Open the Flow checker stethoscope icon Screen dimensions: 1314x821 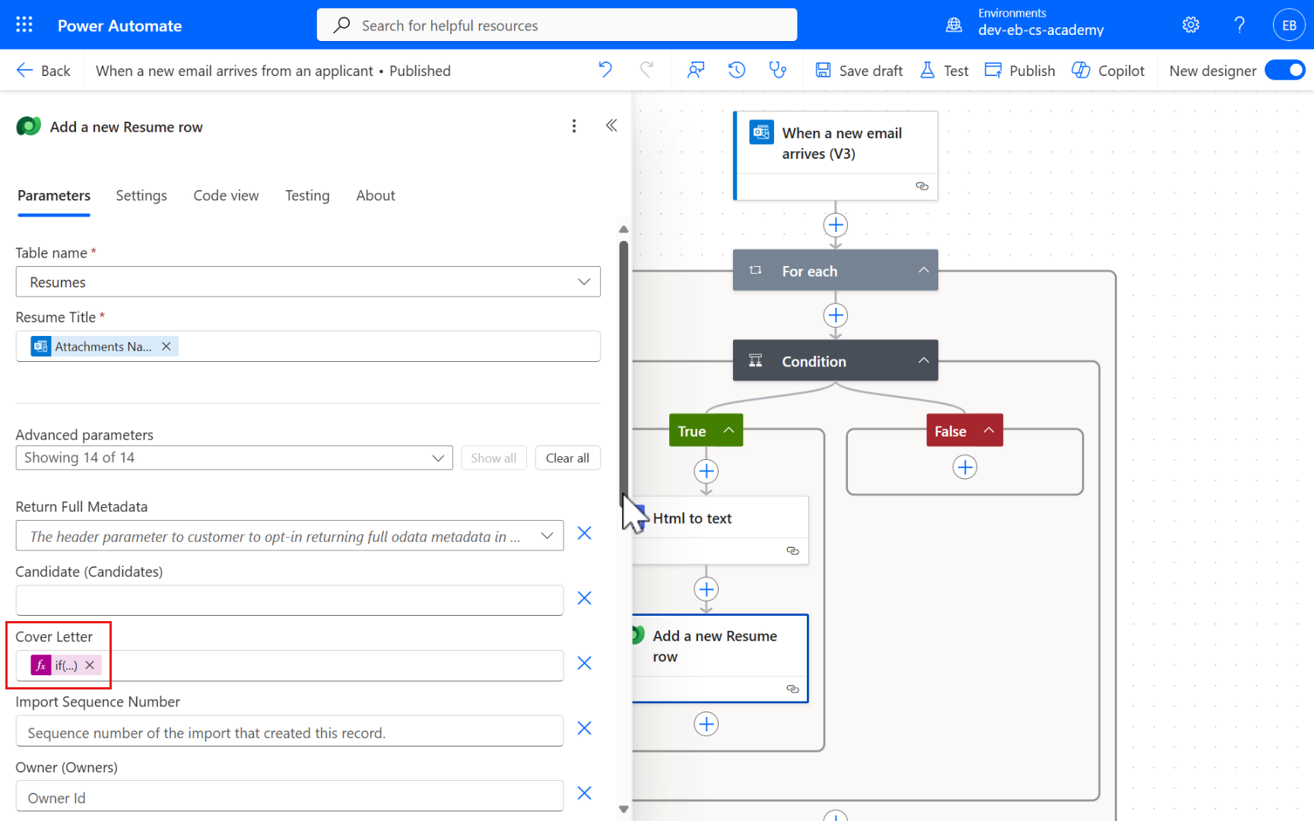(777, 71)
